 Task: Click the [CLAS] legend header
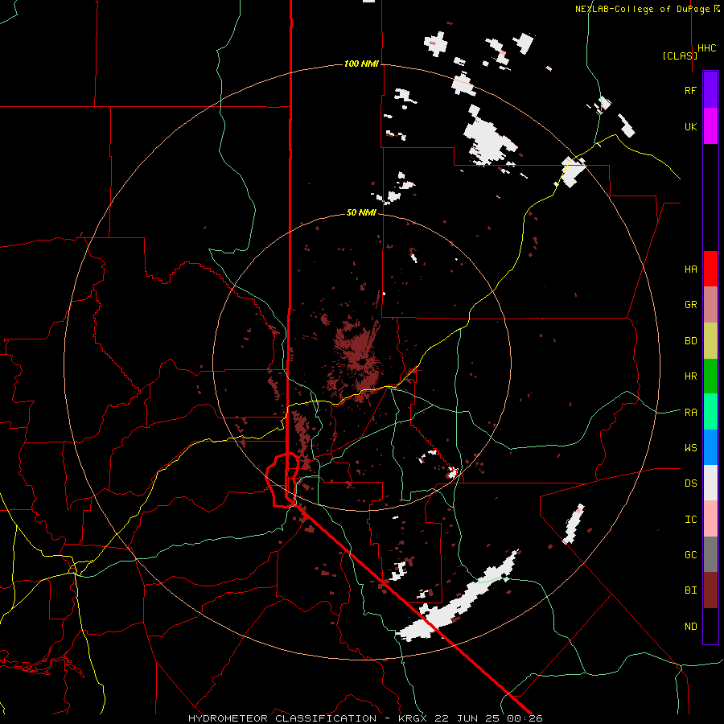680,56
